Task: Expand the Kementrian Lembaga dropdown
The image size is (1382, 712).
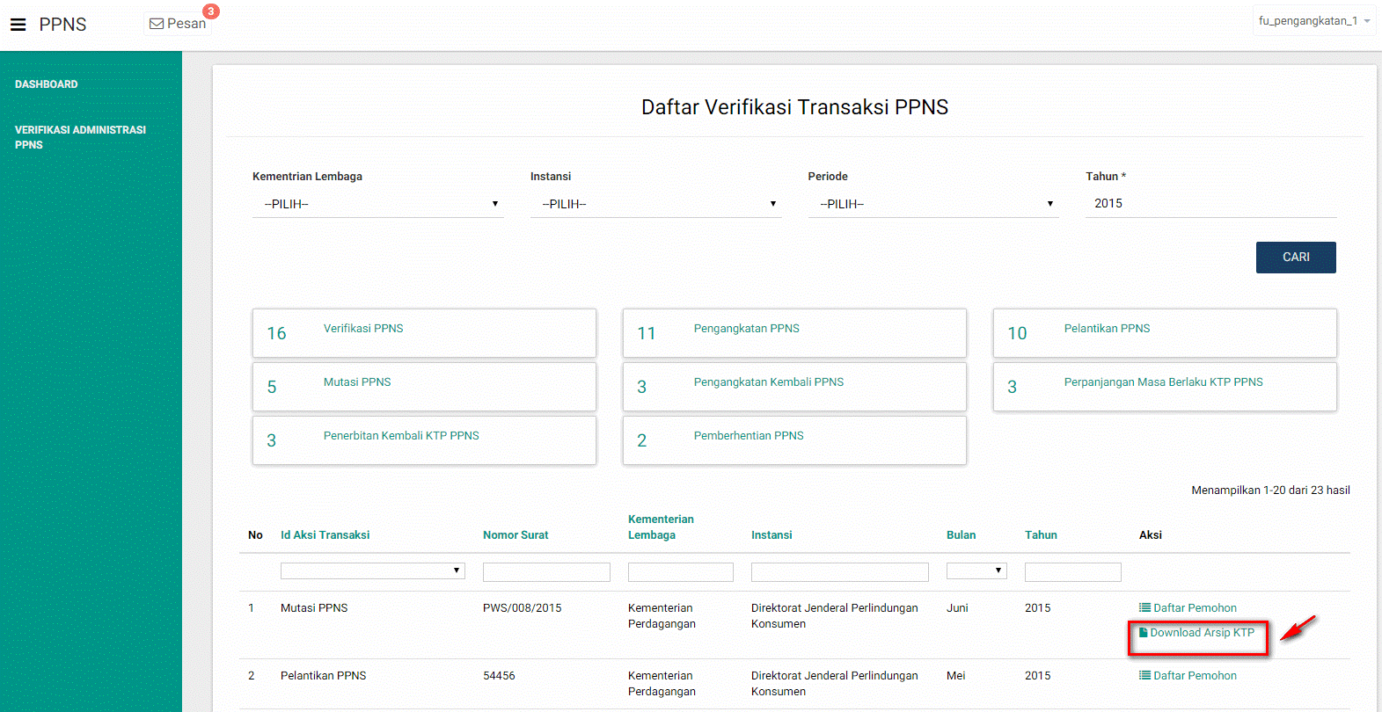Action: click(377, 204)
